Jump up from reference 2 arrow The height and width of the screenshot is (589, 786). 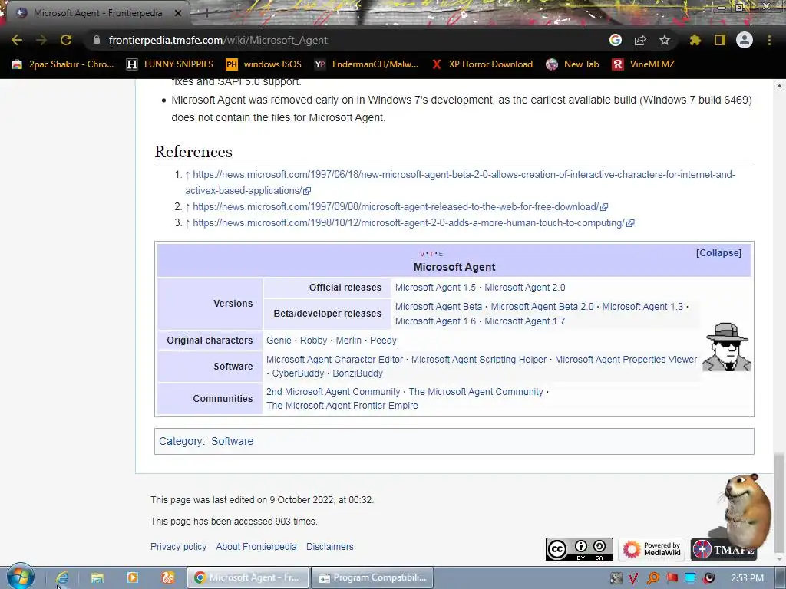[187, 207]
